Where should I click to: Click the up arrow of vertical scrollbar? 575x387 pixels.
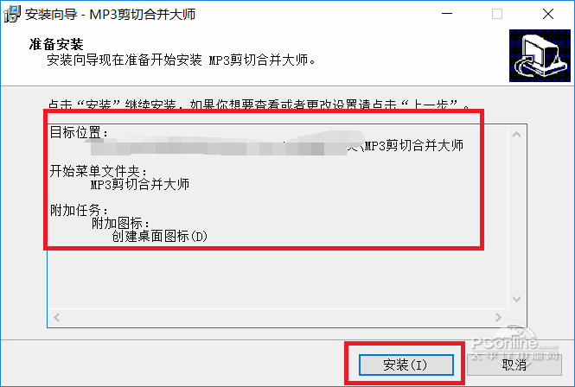pyautogui.click(x=517, y=135)
